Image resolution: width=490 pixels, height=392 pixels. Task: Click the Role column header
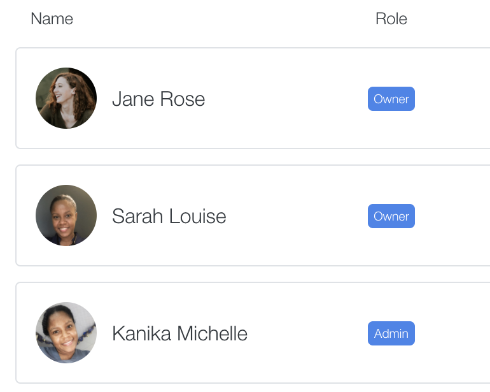tap(391, 18)
